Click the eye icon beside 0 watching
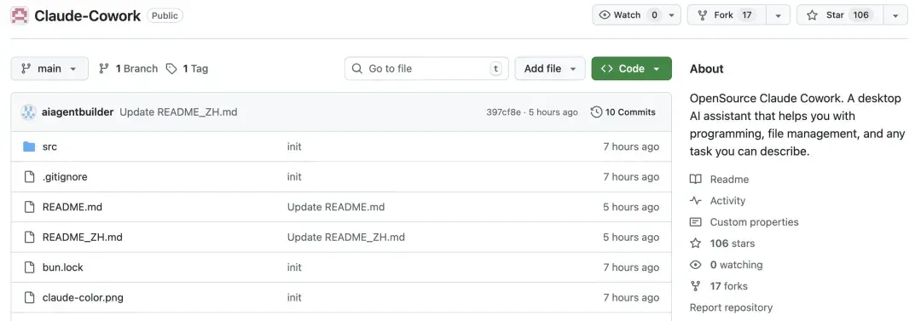The height and width of the screenshot is (321, 921). [696, 265]
